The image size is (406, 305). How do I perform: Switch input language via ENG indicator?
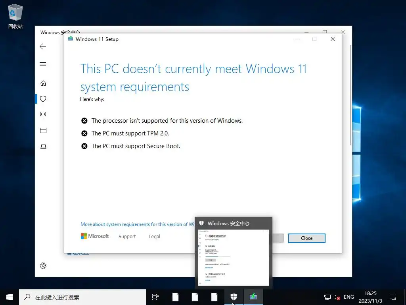[349, 297]
